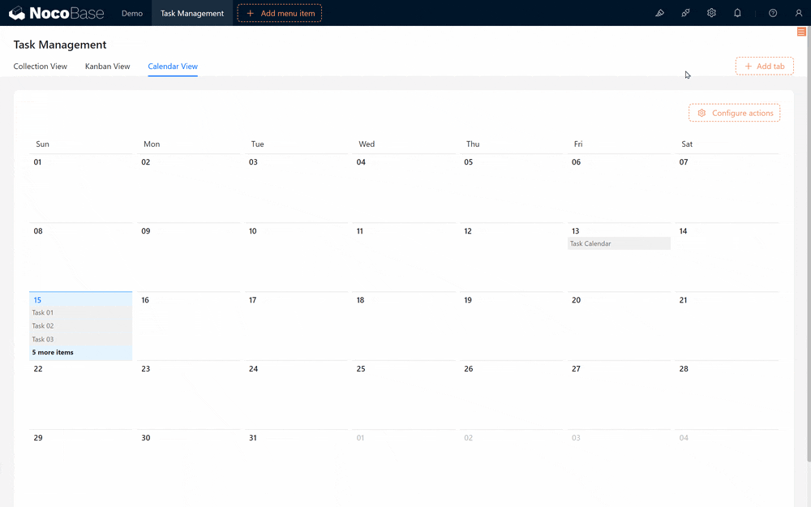Select date 07 under Sat
Viewport: 811px width, 507px height.
click(x=684, y=162)
